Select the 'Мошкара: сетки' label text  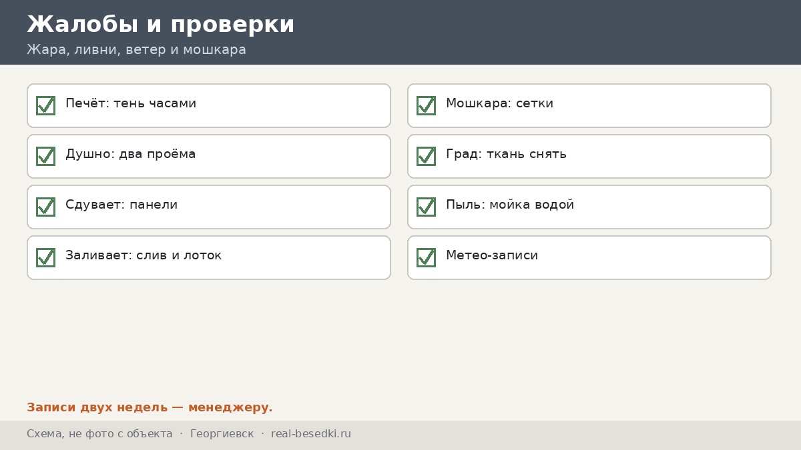(499, 103)
